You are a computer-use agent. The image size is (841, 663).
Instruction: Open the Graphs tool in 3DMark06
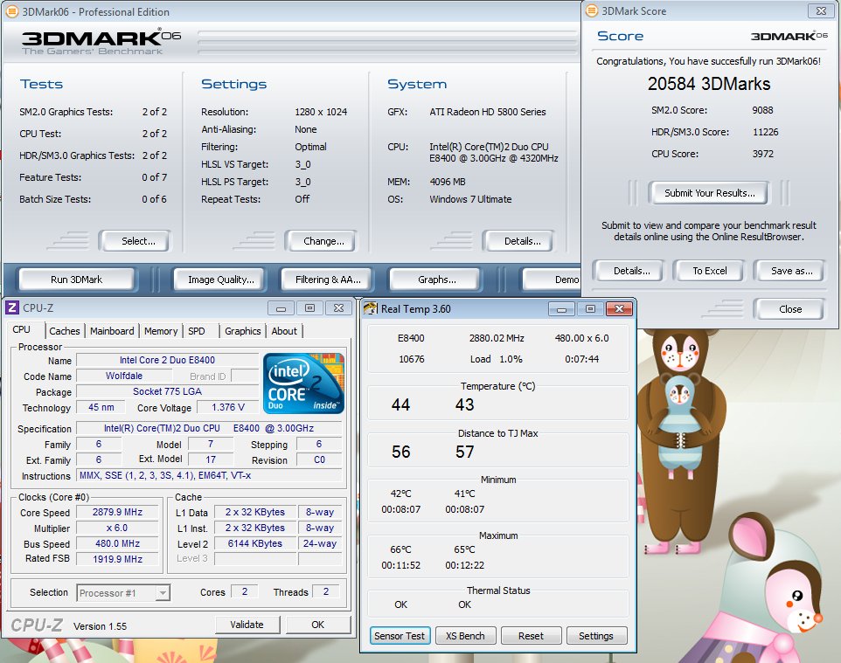click(x=436, y=280)
